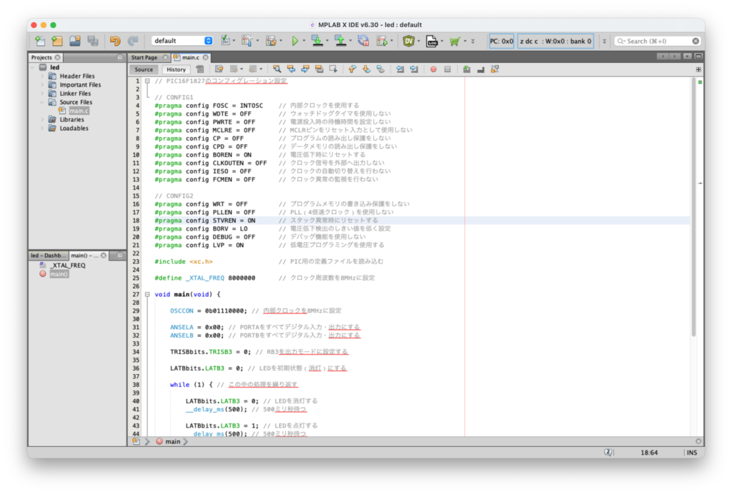Viewport: 732px width, 494px height.
Task: Expand the Header Files folder
Action: [42, 76]
